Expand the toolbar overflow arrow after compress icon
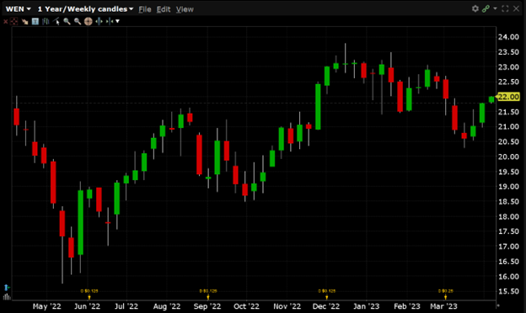The height and width of the screenshot is (313, 526). (117, 21)
